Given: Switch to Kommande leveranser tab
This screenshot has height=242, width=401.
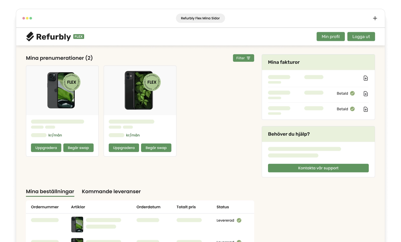Looking at the screenshot, I should tap(111, 191).
